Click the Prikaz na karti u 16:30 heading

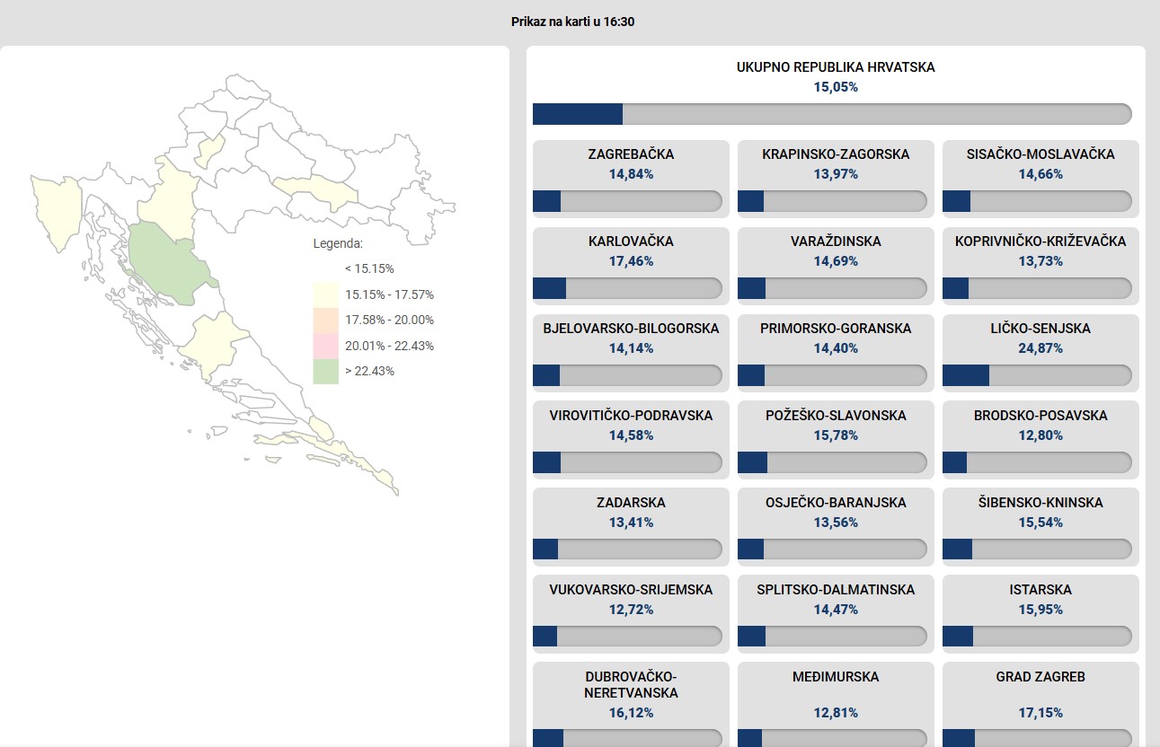573,22
